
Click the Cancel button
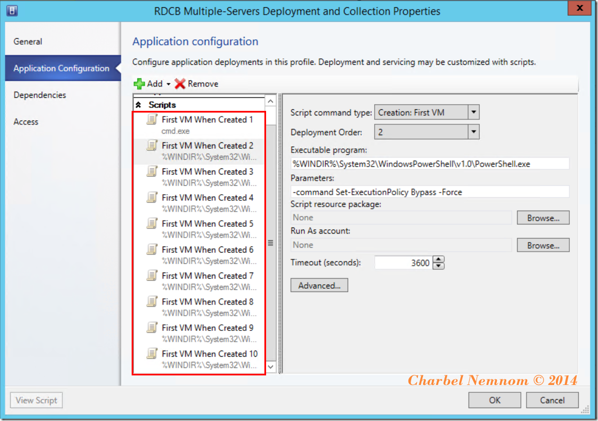pos(552,400)
